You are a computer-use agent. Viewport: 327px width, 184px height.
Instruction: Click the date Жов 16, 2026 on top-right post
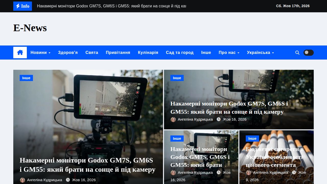(235, 119)
